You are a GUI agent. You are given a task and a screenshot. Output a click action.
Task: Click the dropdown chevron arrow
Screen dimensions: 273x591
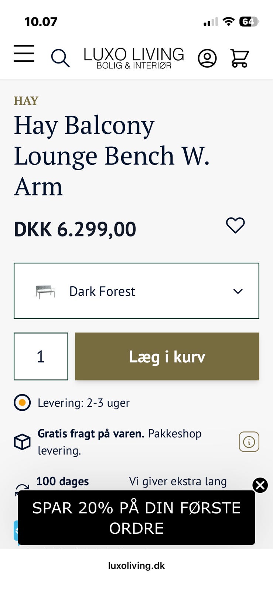click(238, 291)
